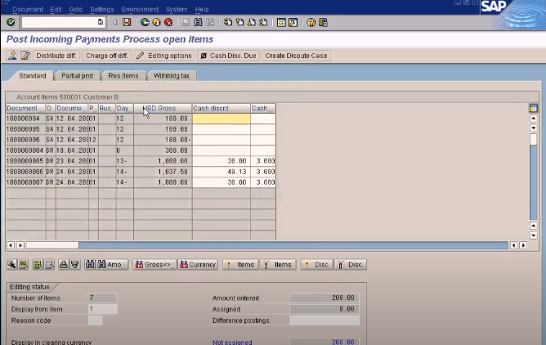Open the command field history dropdown
Viewport: 546px width, 345px height.
click(x=101, y=22)
